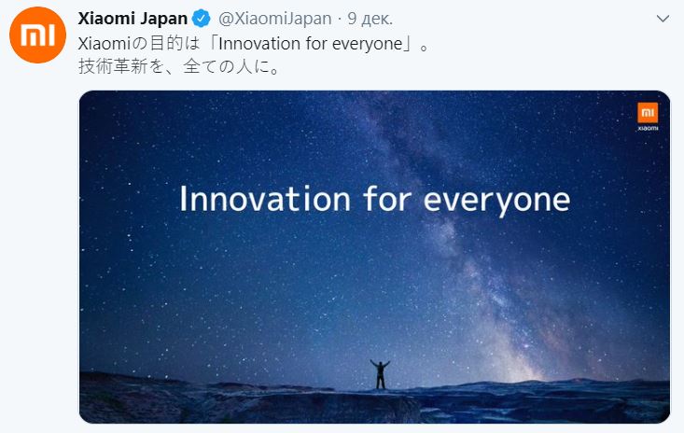Visit the @XiaomiJapan handle link
This screenshot has height=433, width=684.
point(275,19)
